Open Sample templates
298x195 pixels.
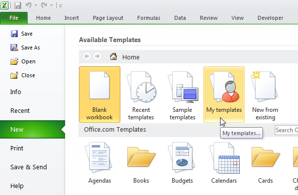pyautogui.click(x=183, y=95)
